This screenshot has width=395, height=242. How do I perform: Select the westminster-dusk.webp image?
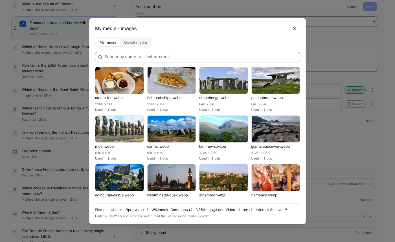click(172, 178)
